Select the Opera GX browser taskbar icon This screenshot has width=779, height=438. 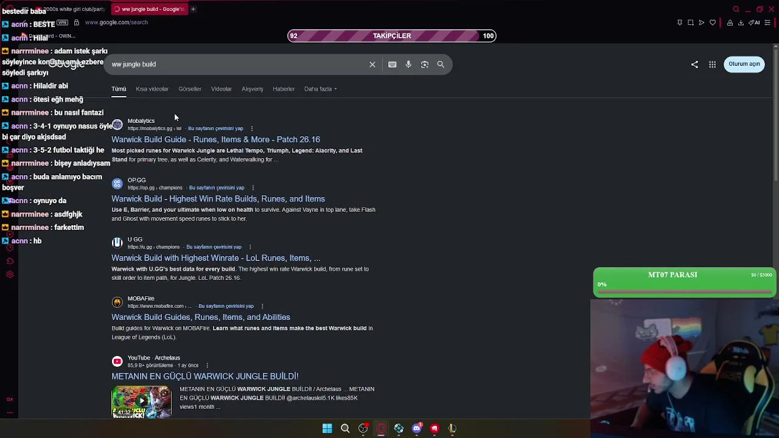point(381,428)
